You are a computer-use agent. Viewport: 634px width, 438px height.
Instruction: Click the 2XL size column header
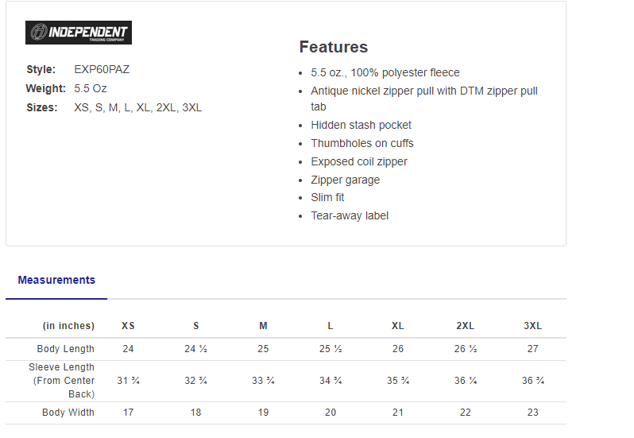point(466,326)
